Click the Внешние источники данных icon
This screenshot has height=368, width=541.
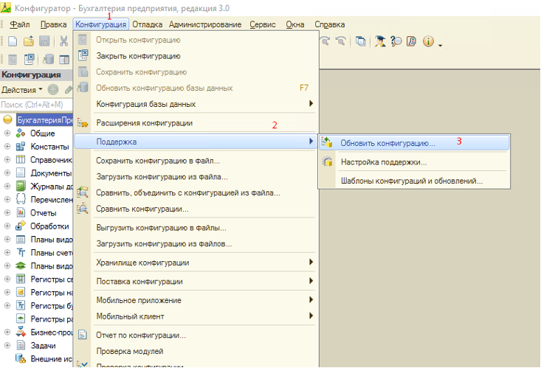21,358
